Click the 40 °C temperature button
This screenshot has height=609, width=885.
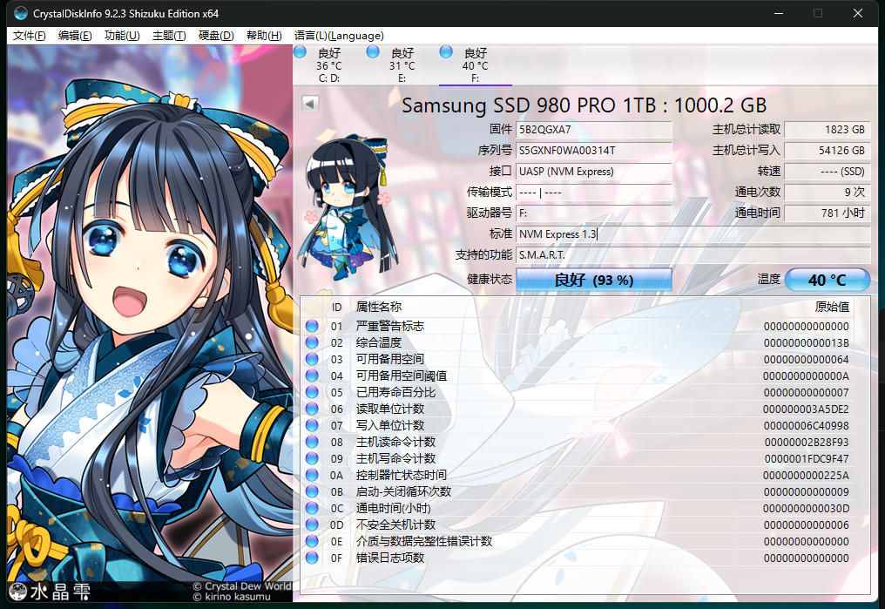coord(828,280)
